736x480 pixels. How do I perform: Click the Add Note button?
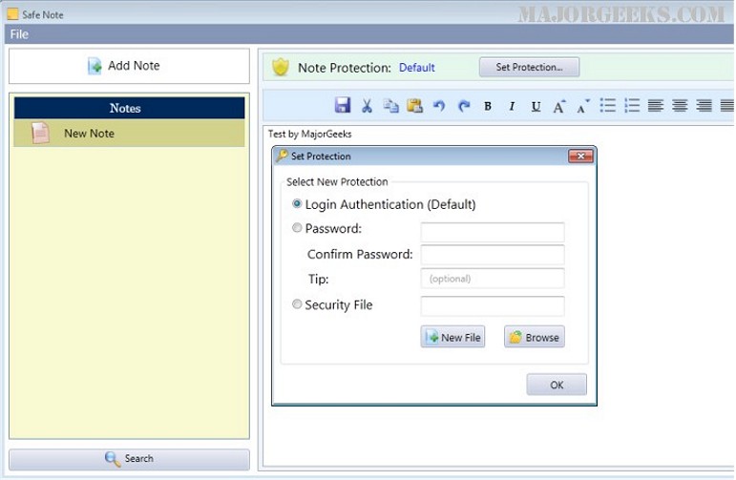(x=129, y=66)
